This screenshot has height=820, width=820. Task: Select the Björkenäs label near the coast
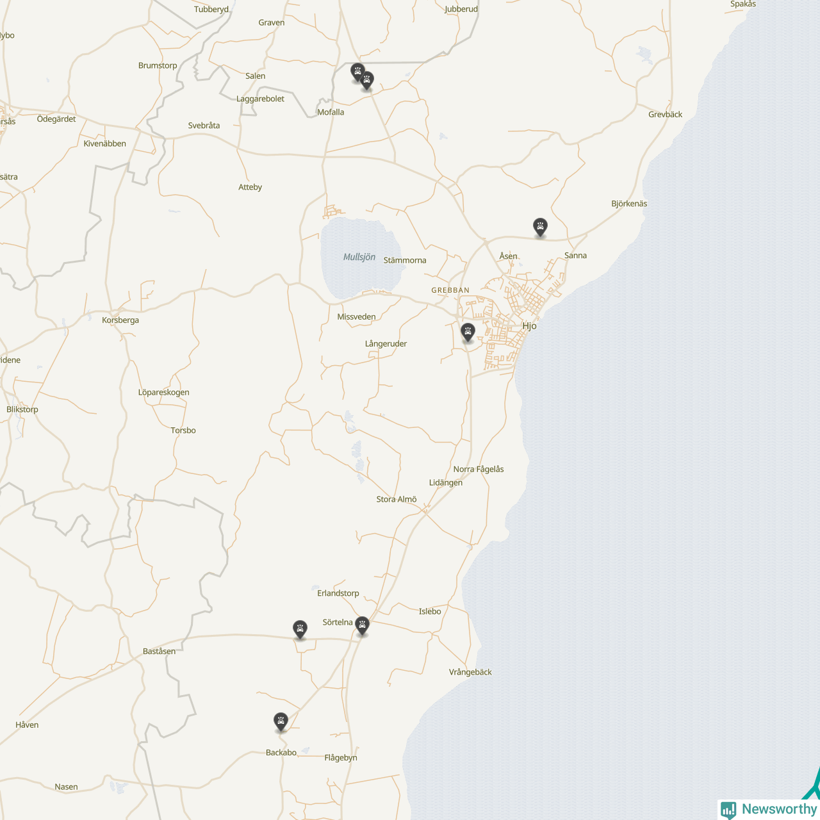click(x=629, y=204)
